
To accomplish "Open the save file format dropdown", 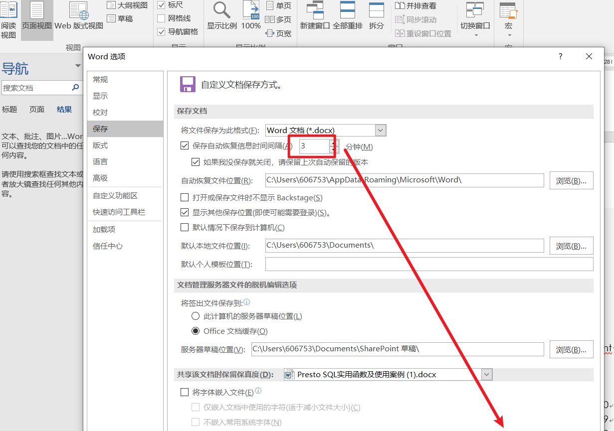I will 381,131.
